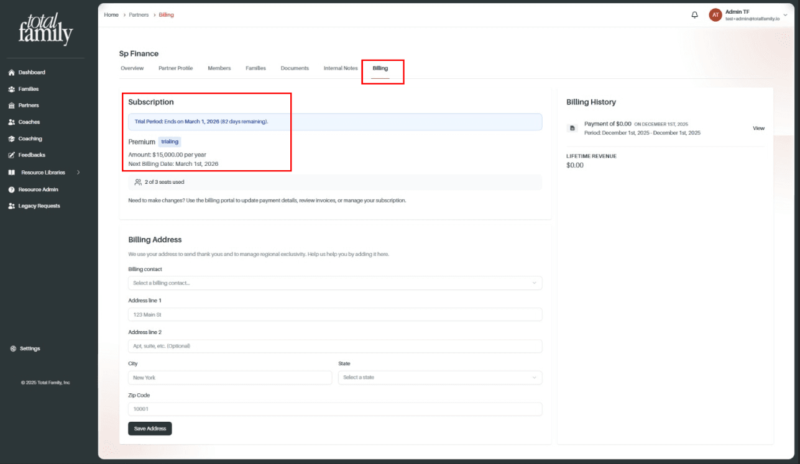Click the Coaching label in sidebar
This screenshot has height=464, width=800.
[x=30, y=139]
